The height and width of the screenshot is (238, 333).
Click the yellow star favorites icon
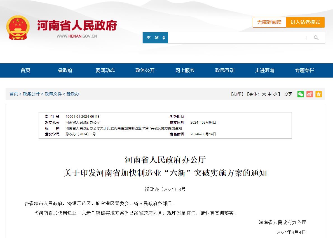click(x=318, y=94)
